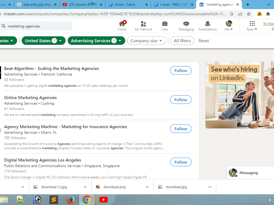
Task: Follow Digital Marketing Agencies Los Angeles
Action: coord(181,162)
